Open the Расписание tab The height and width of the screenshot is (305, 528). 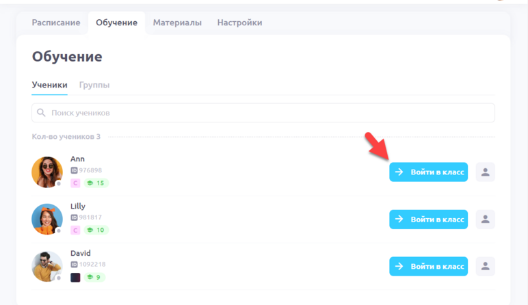click(56, 23)
